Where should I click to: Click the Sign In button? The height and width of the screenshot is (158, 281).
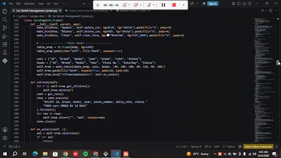pyautogui.click(x=212, y=4)
